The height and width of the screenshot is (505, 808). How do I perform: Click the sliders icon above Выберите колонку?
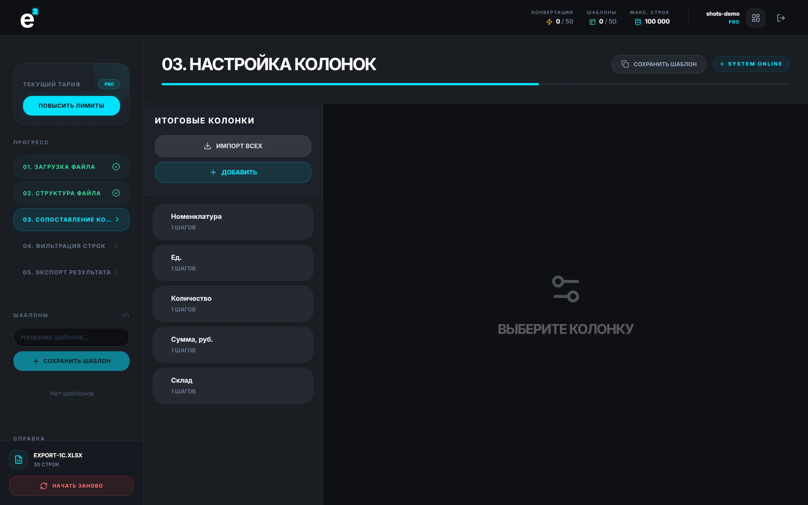(566, 289)
